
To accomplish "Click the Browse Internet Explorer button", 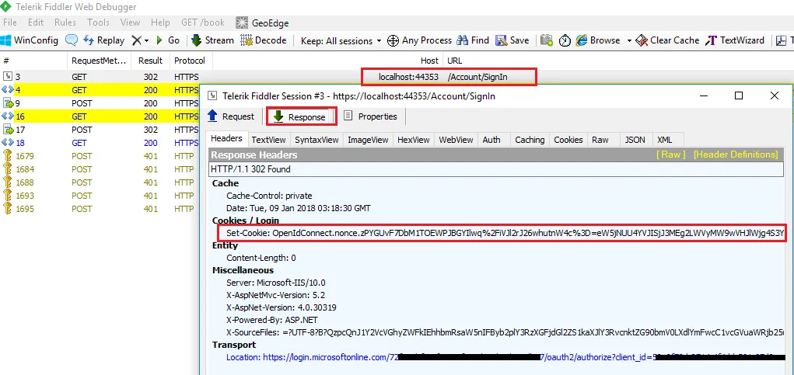I will click(597, 40).
